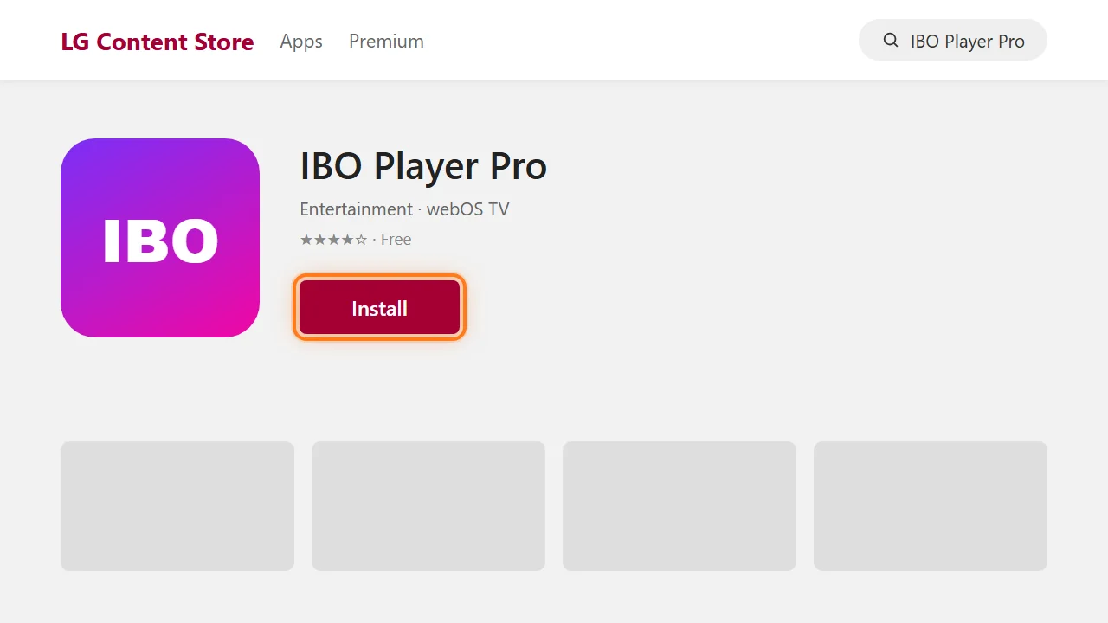Select the IBO Player Pro title
Screen dimensions: 1108x623
(423, 166)
